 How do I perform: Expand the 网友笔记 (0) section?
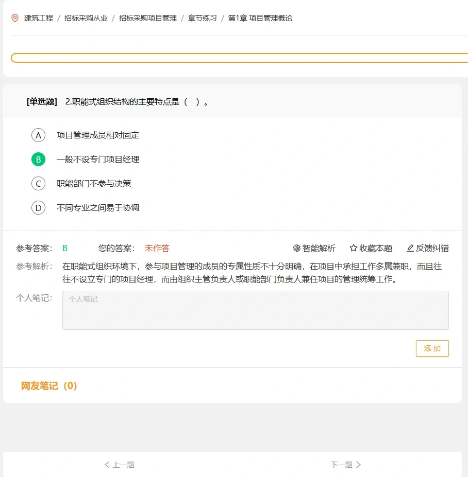click(x=49, y=386)
